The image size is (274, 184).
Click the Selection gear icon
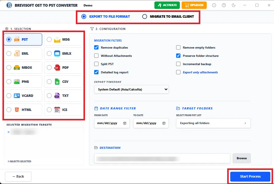pyautogui.click(x=7, y=29)
